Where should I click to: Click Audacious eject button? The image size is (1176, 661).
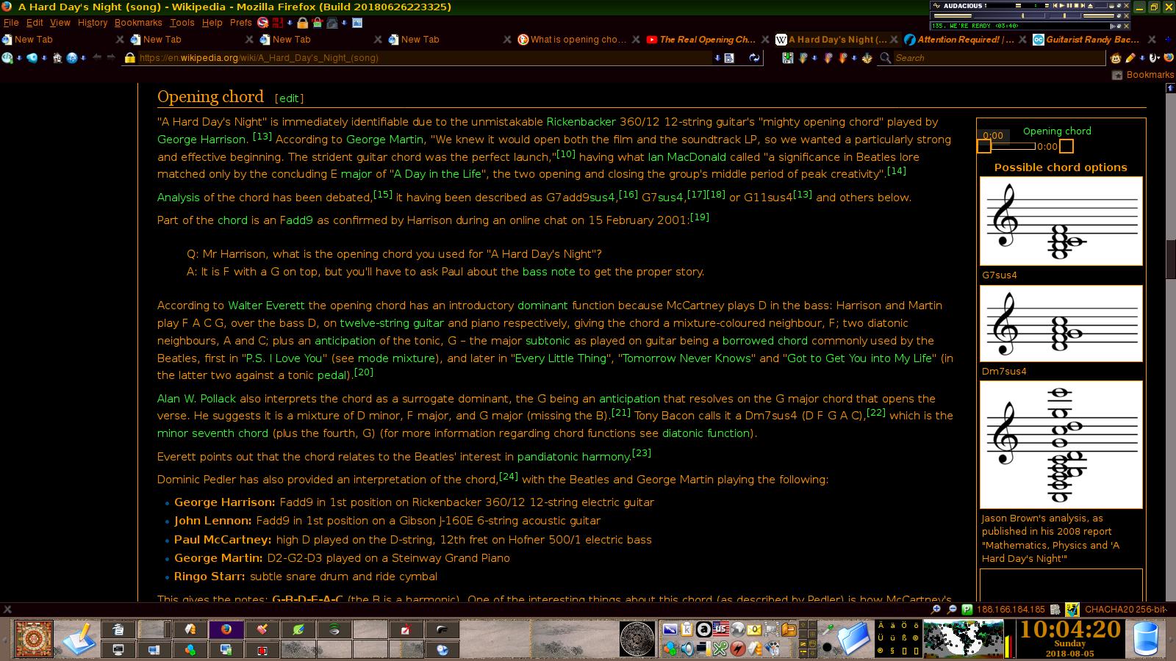coord(1090,5)
